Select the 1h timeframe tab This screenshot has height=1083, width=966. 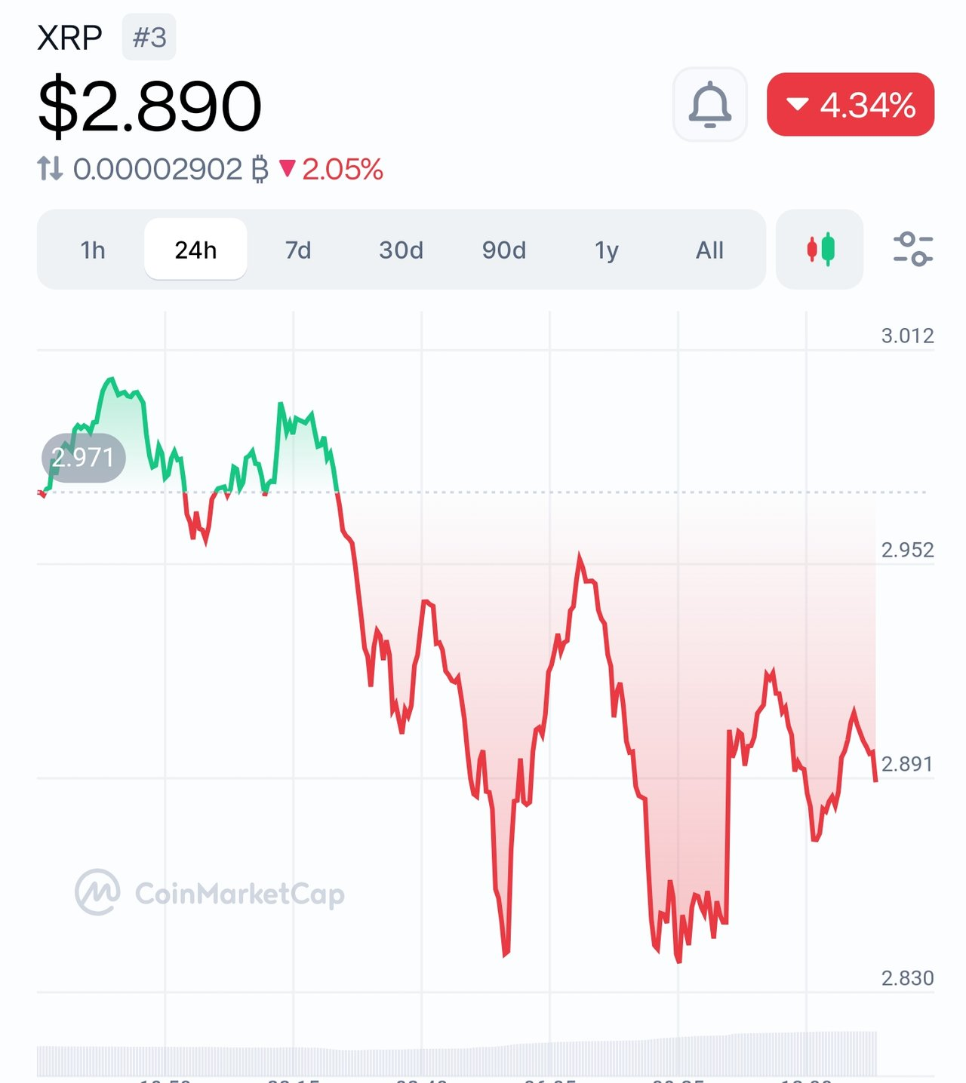click(x=93, y=250)
